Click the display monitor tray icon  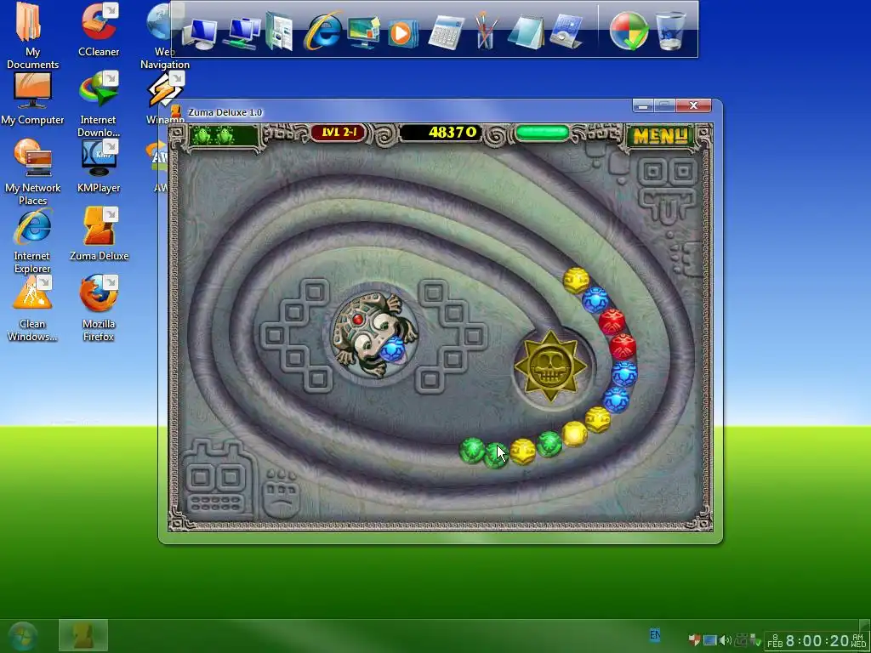[710, 640]
